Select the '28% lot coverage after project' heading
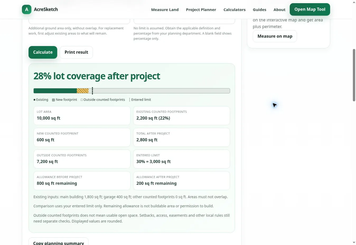This screenshot has height=245, width=356. pyautogui.click(x=97, y=76)
